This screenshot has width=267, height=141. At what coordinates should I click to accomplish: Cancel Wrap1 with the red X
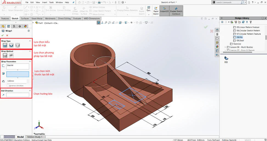(7, 36)
